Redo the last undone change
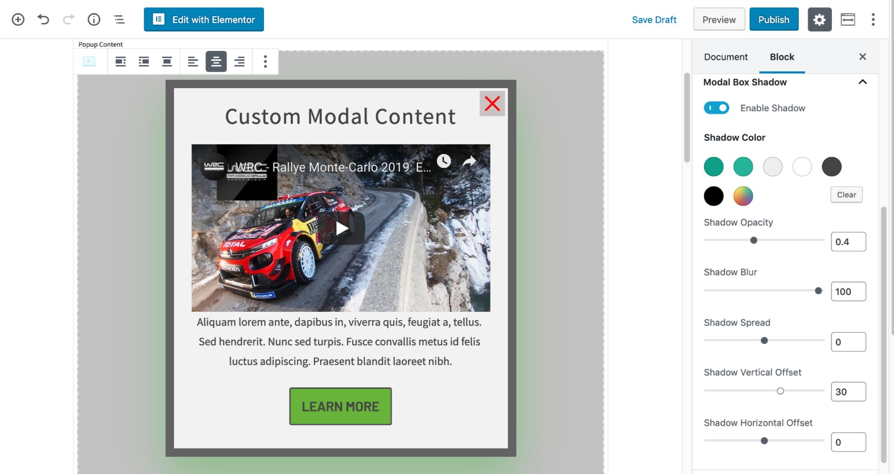 68,19
